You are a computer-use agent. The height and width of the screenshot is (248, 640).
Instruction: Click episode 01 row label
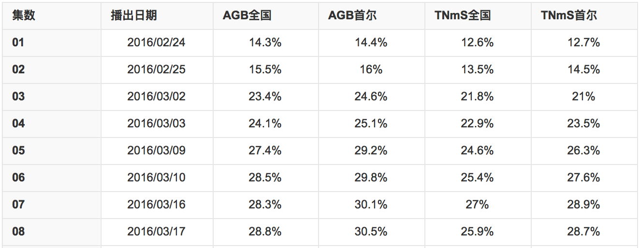tap(18, 42)
